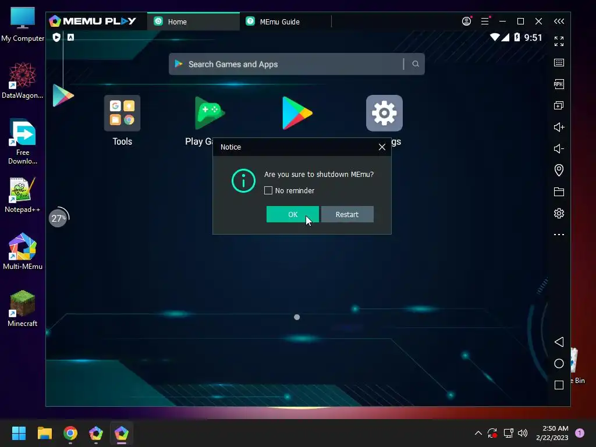
Task: Open the notification badge in the tray
Action: (580, 433)
